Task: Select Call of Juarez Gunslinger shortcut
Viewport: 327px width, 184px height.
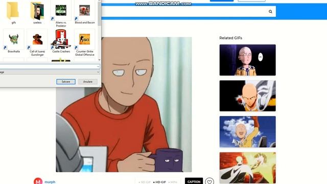Action: 37,43
